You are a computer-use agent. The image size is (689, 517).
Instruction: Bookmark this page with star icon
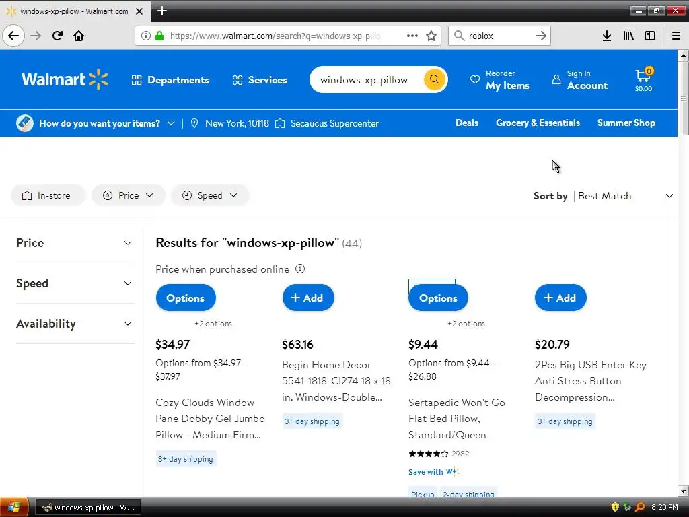[431, 36]
